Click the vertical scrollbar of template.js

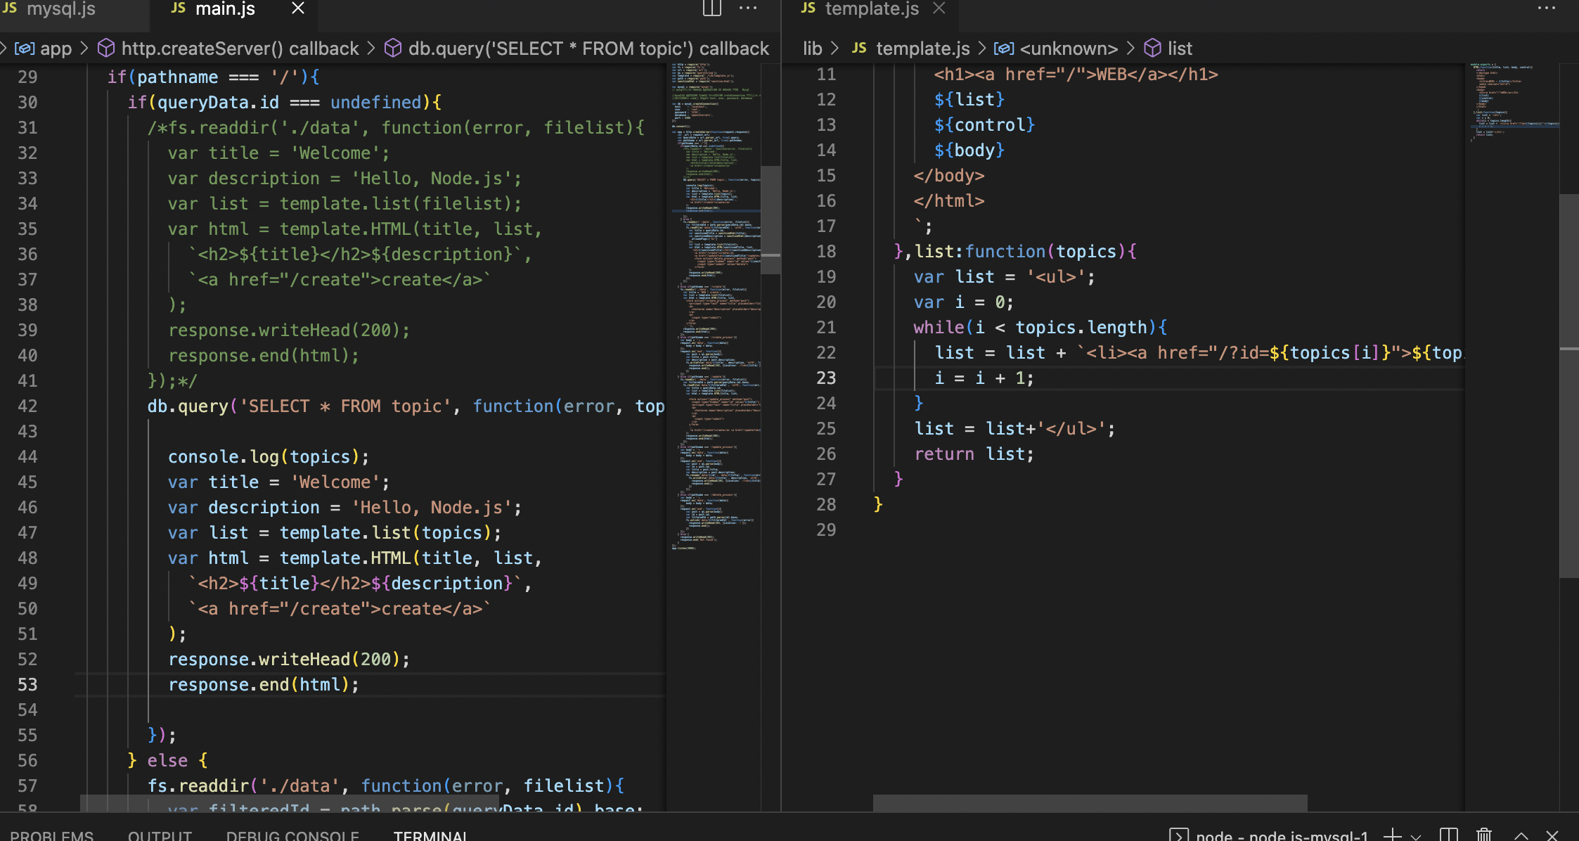pyautogui.click(x=1569, y=385)
